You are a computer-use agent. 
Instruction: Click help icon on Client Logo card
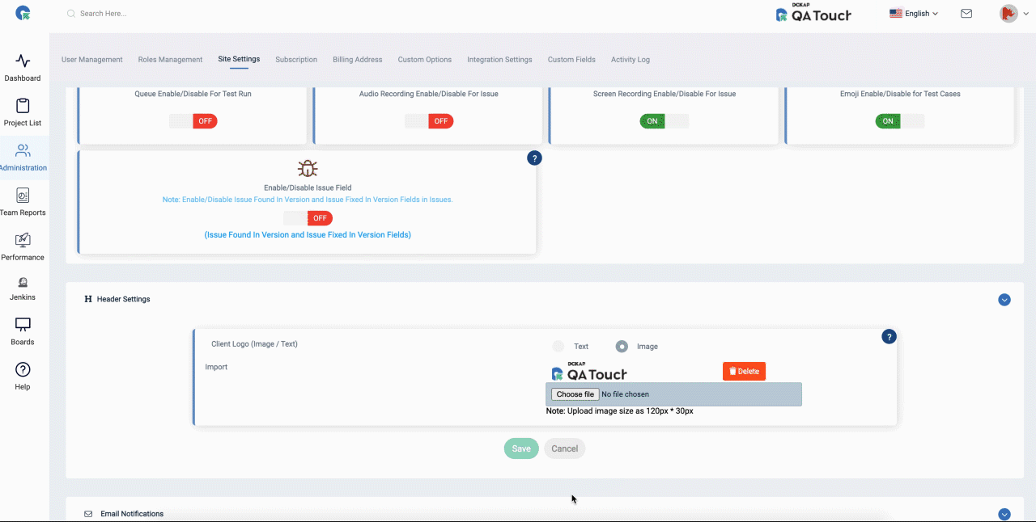(x=889, y=337)
